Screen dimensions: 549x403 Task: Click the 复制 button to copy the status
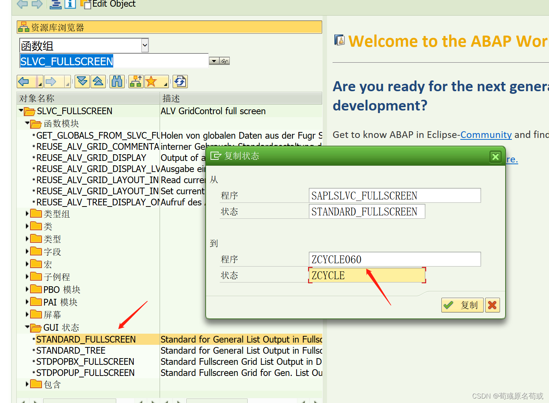click(x=462, y=305)
